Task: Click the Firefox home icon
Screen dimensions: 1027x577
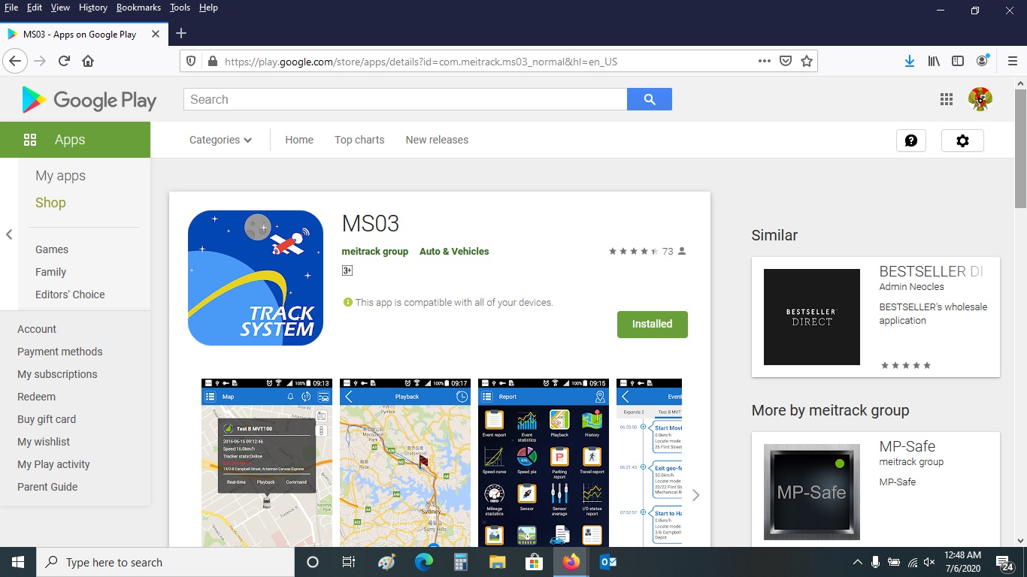Action: [88, 61]
